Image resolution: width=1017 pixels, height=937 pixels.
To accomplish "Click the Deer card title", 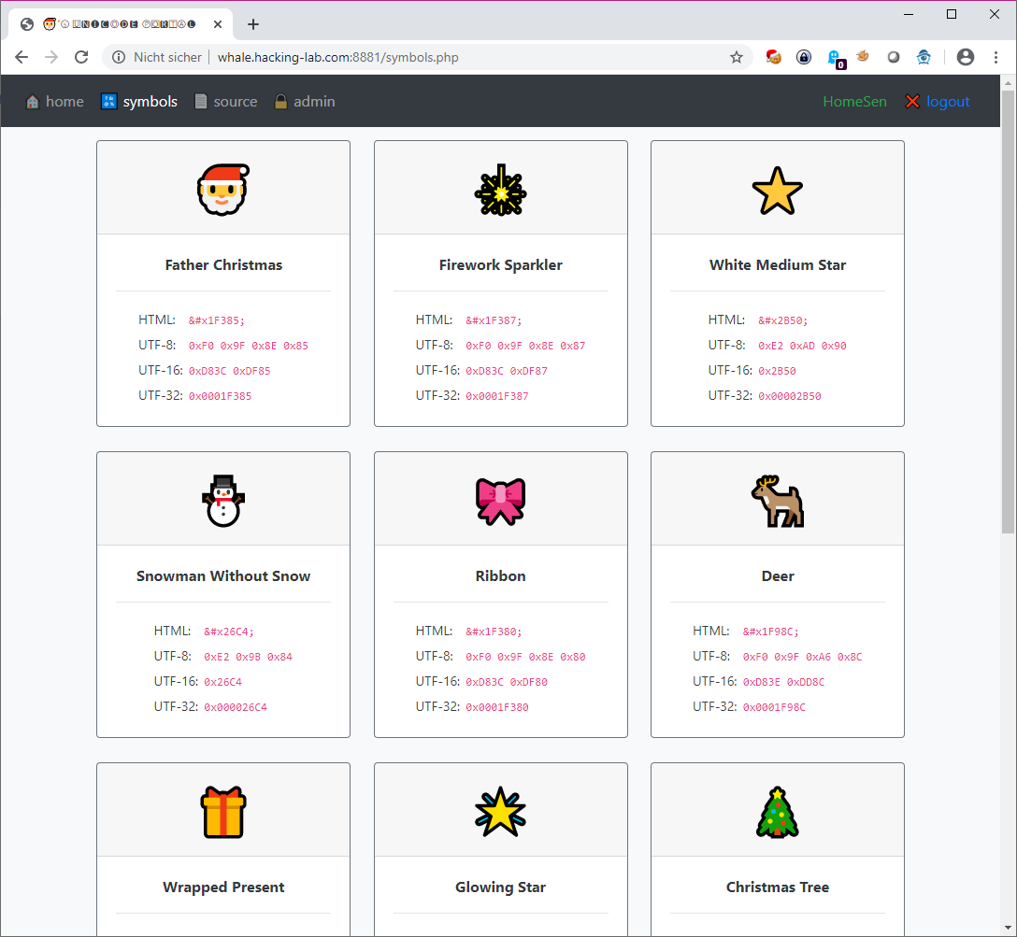I will 777,576.
